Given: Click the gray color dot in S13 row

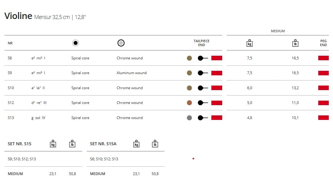Looking at the screenshot, I should tap(189, 118).
